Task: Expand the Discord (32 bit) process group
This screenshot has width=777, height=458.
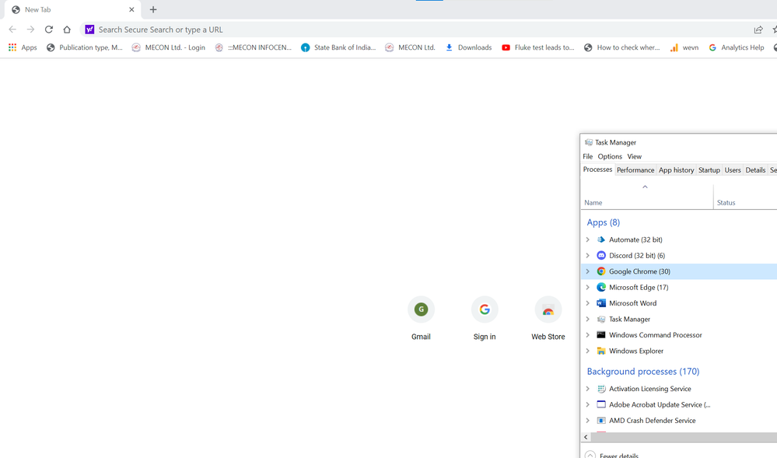Action: [x=588, y=255]
